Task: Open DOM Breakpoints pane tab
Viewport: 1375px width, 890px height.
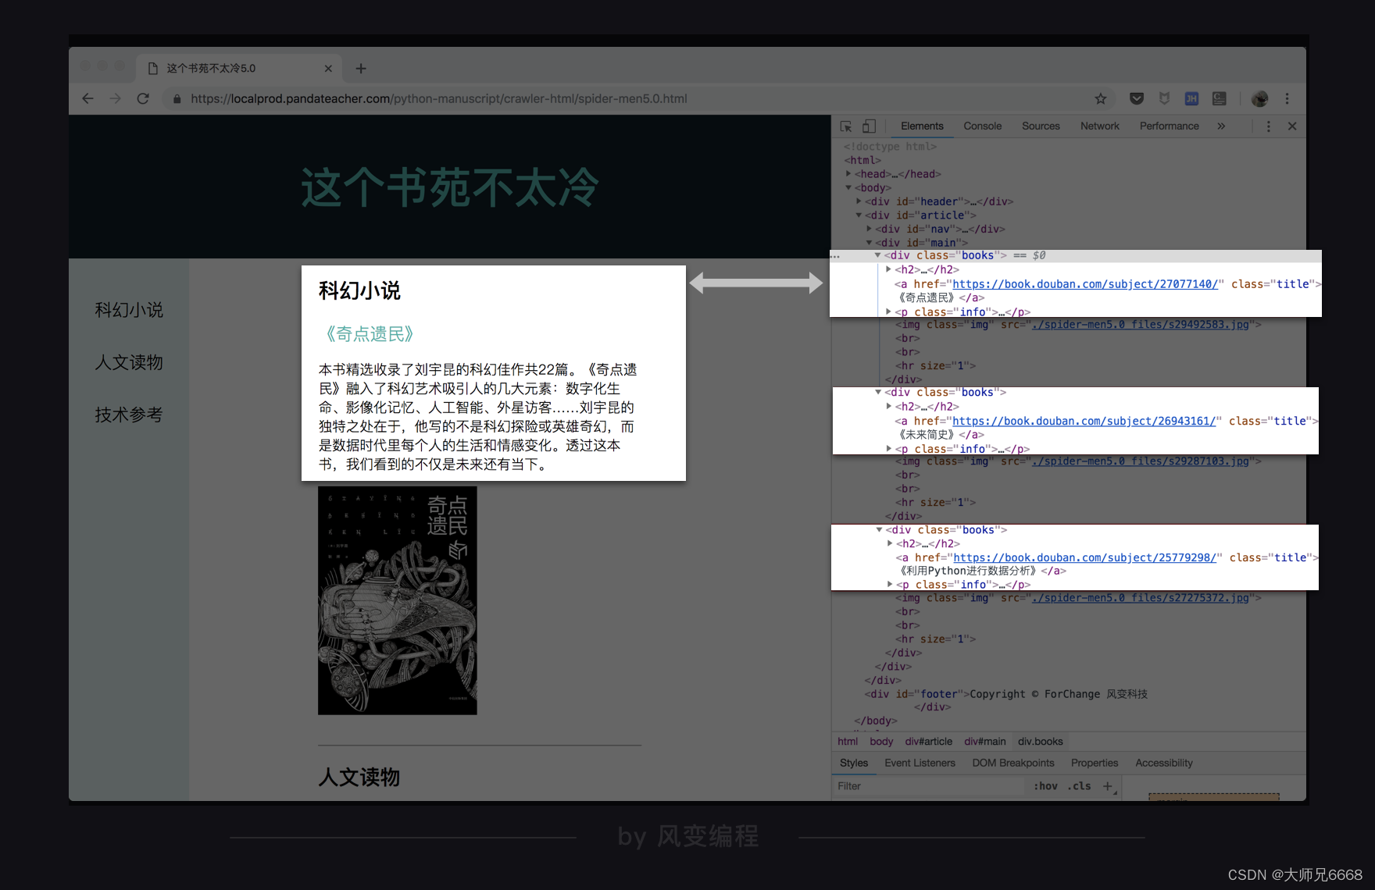Action: pos(1013,763)
